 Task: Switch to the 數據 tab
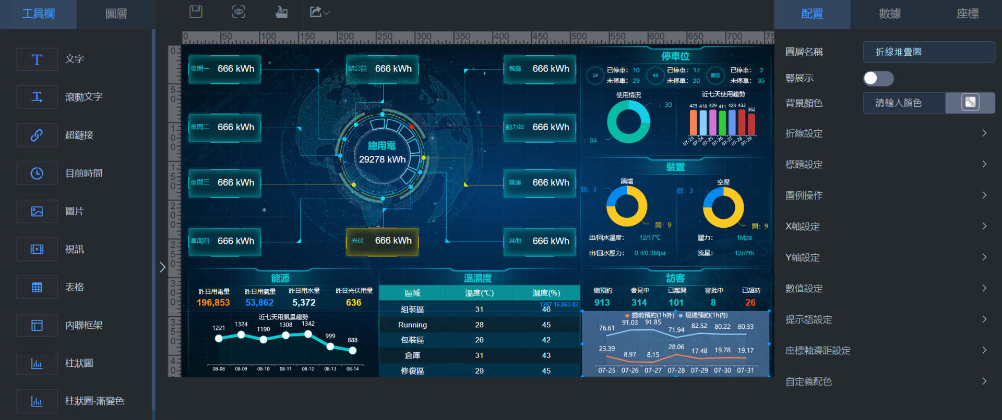point(889,14)
